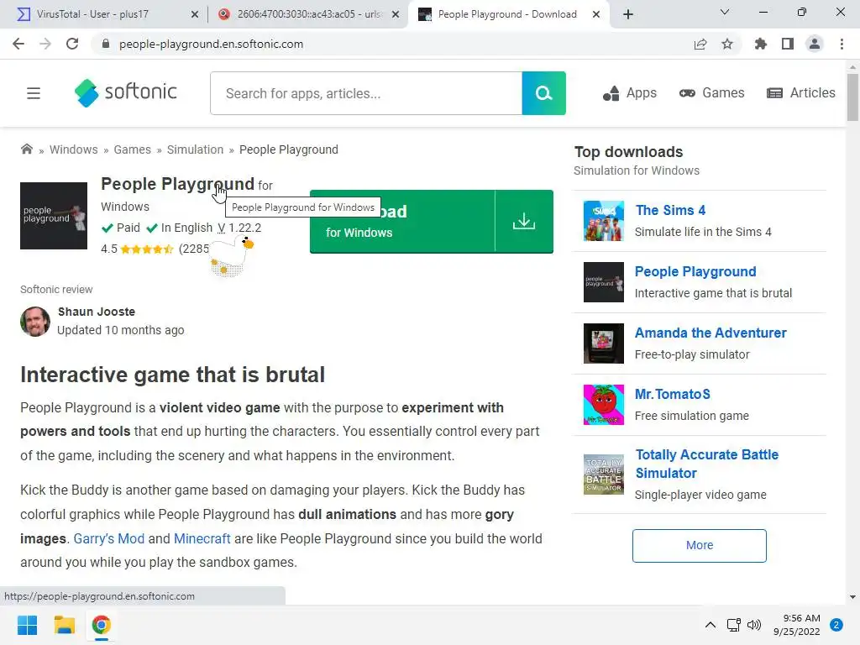860x645 pixels.
Task: Go to the Games breadcrumb link
Action: [x=132, y=149]
